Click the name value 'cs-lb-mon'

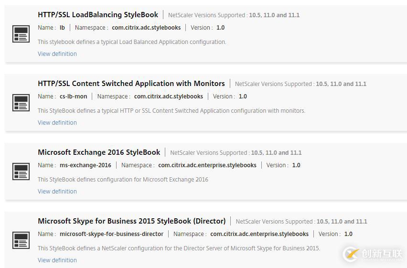click(74, 96)
